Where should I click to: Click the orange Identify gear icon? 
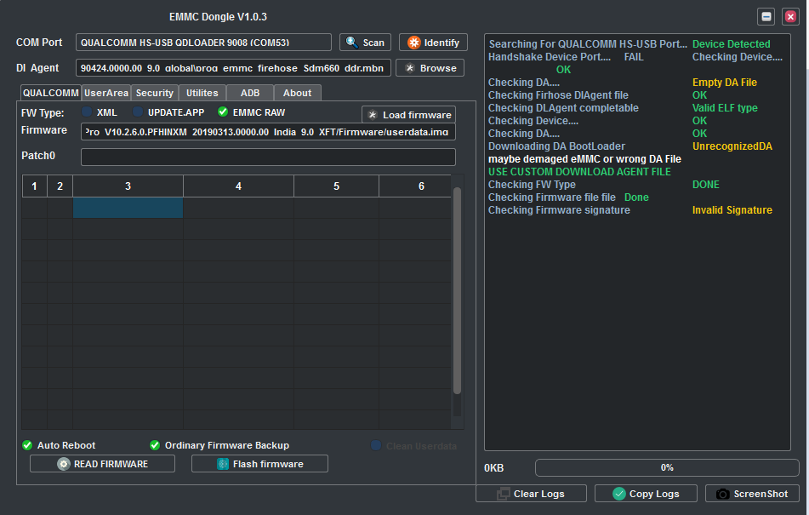413,43
